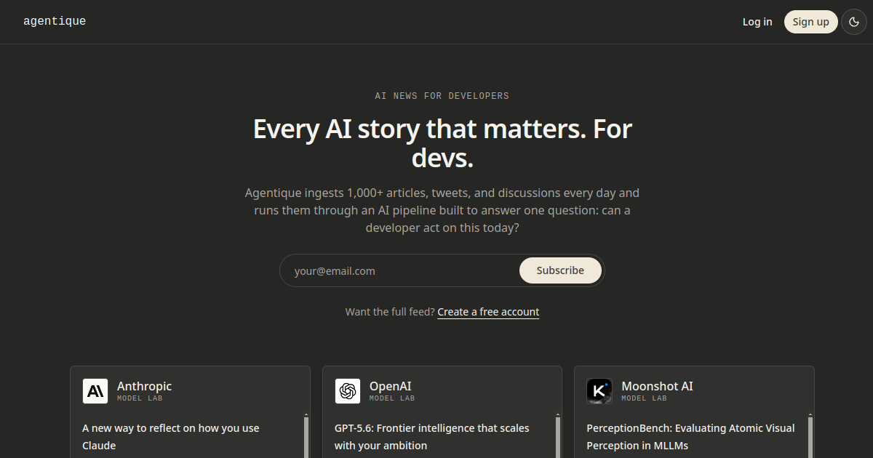Click the Subscribe button
873x458 pixels.
point(560,270)
